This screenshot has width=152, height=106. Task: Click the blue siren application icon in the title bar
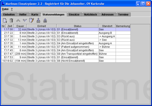coord(3,4)
